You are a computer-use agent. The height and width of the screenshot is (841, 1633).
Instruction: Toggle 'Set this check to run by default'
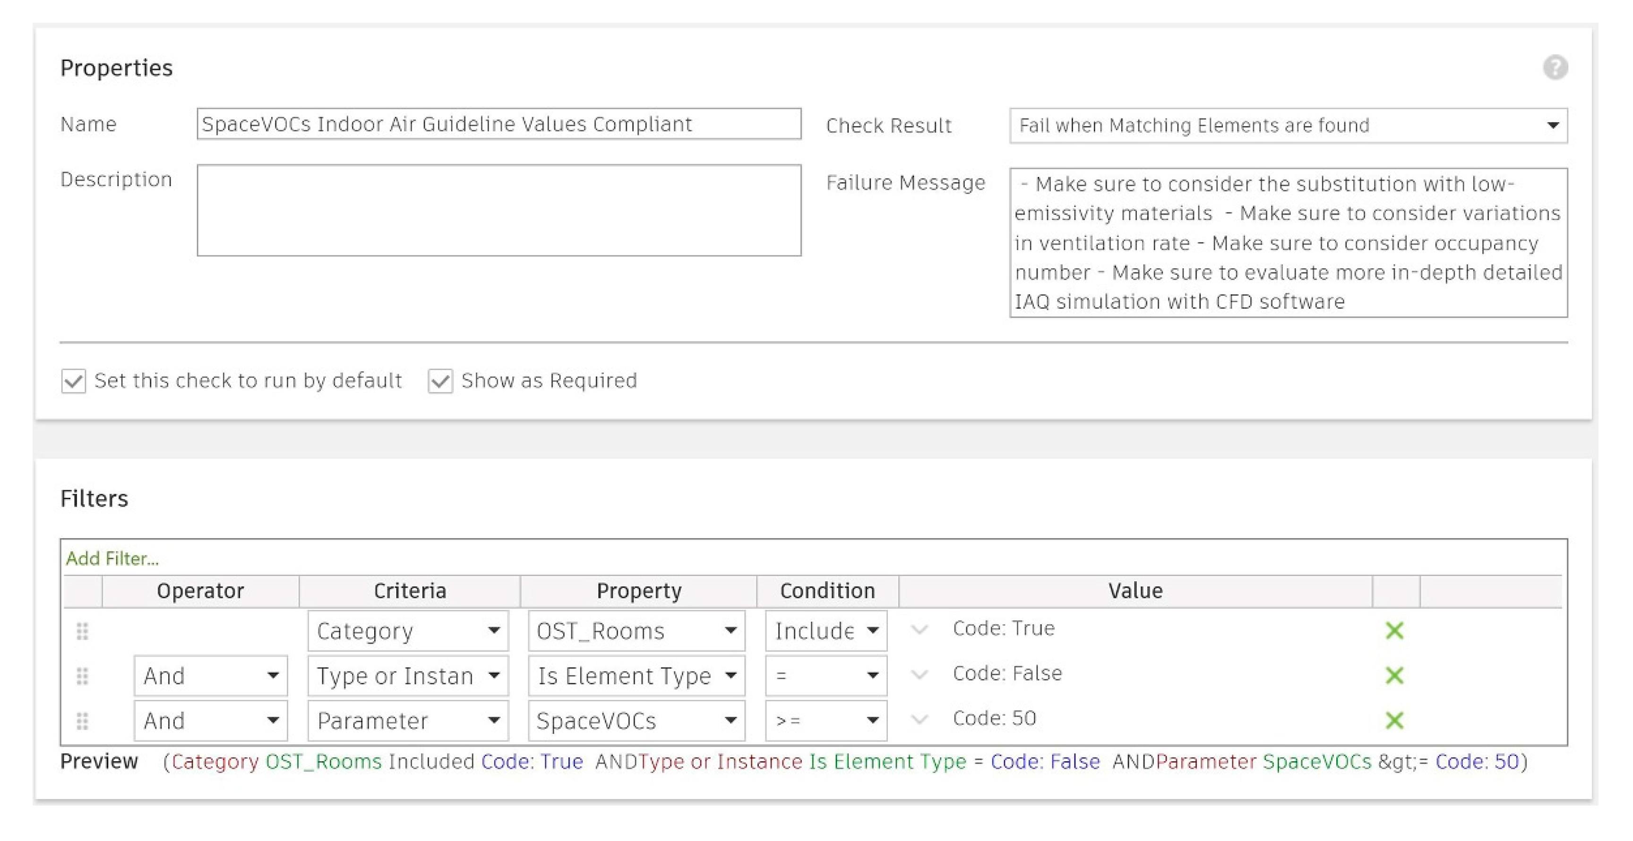tap(74, 381)
